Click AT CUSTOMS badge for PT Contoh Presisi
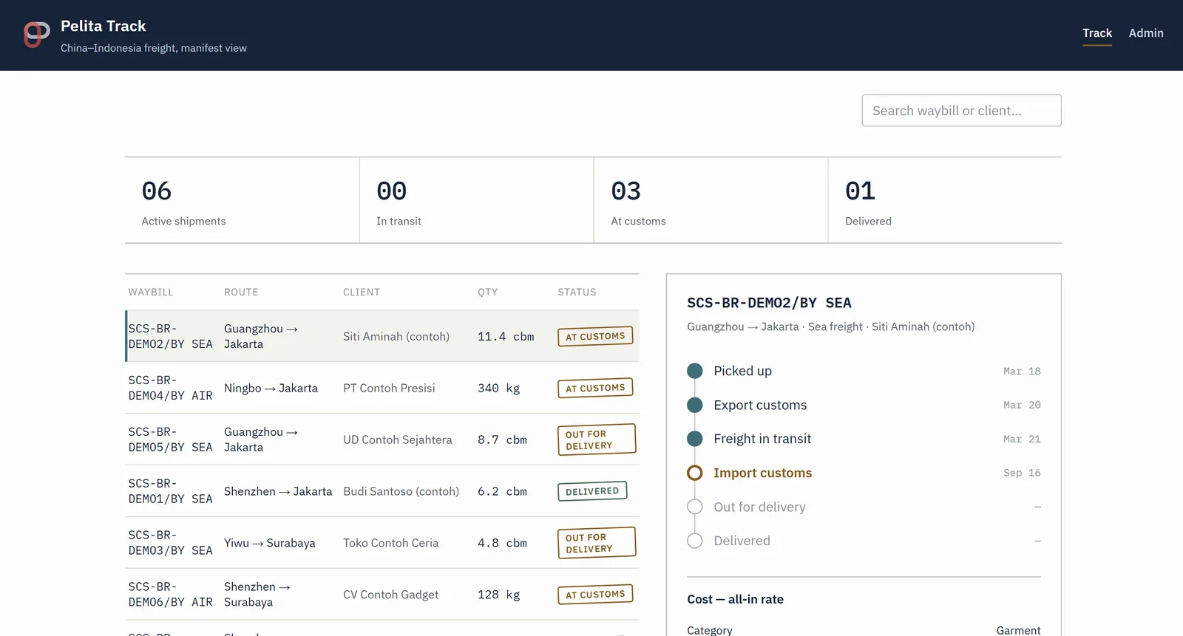The image size is (1183, 636). point(595,388)
